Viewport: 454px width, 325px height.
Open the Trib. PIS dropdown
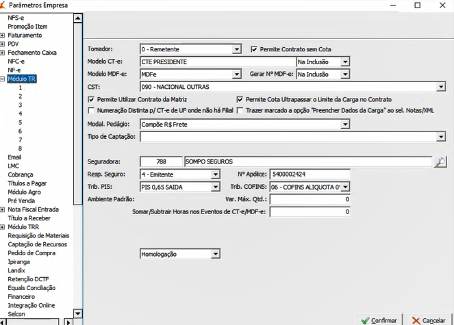coord(215,187)
